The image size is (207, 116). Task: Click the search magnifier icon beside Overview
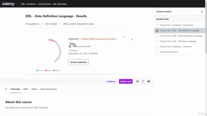[x=6, y=89]
